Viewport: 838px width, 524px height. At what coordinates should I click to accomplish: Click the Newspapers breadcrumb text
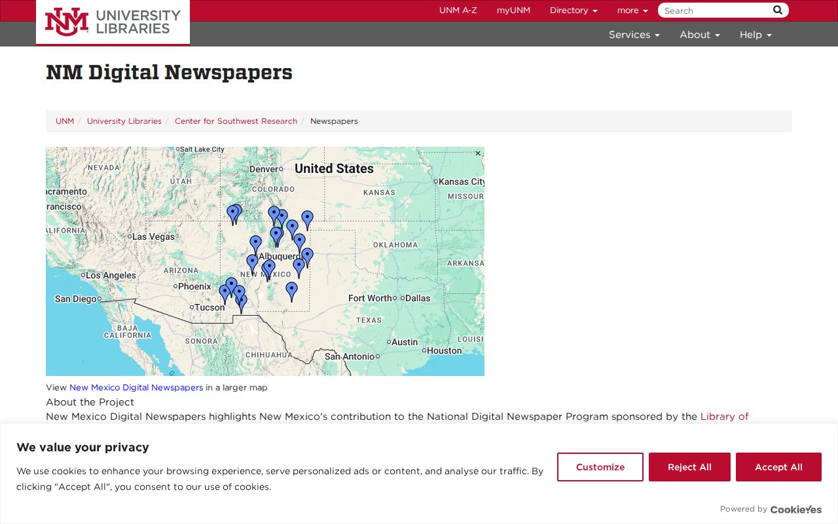[x=334, y=121]
